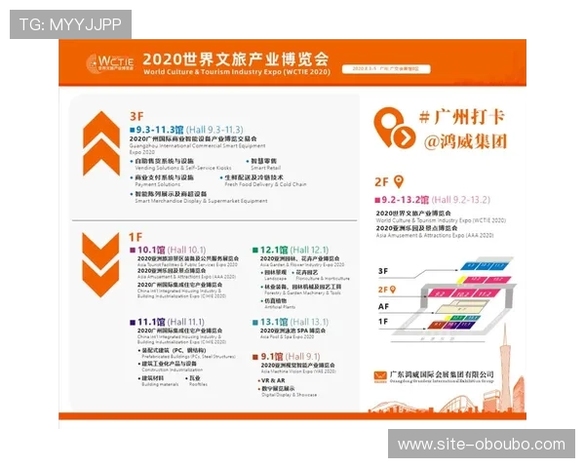The height and width of the screenshot is (468, 585).
Task: Click Guangzhou International Commercial Smart Equipment Expo text
Action: 197,149
